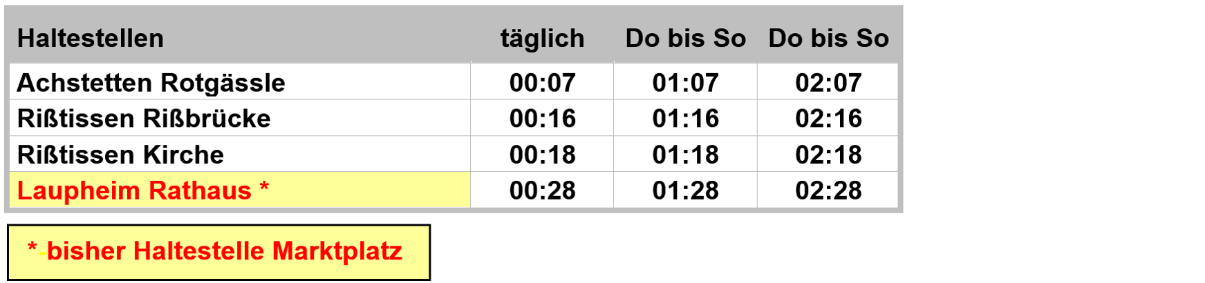Select the 02:07 departure time
Viewport: 1205px width, 283px height.
tap(828, 83)
